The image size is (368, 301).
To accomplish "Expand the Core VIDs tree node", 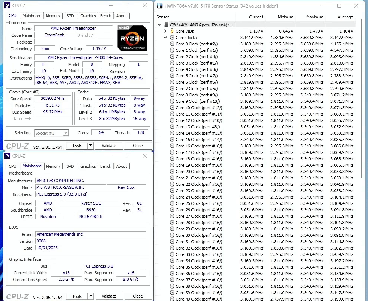I will tap(165, 31).
